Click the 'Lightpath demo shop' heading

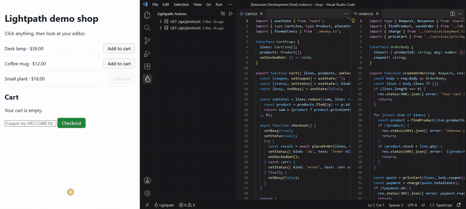51,19
